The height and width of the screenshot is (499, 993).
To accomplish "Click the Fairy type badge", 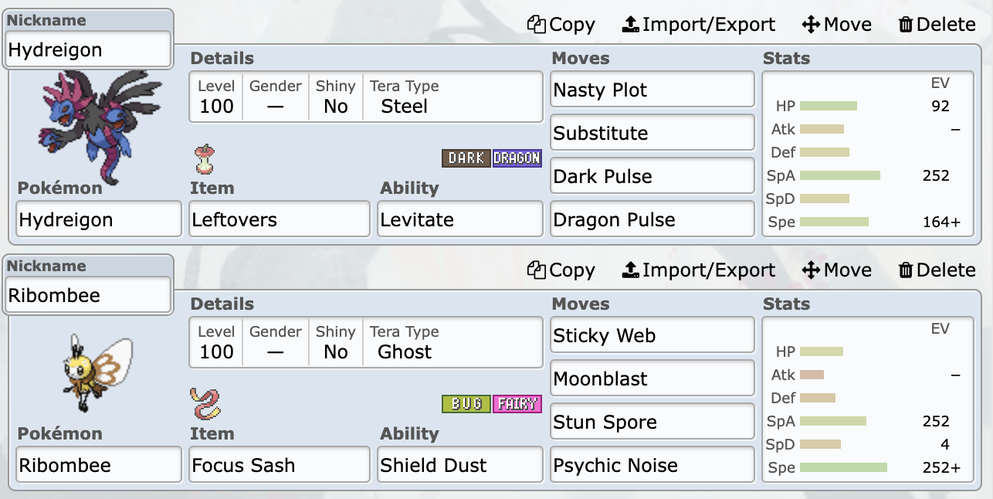I will tap(517, 404).
